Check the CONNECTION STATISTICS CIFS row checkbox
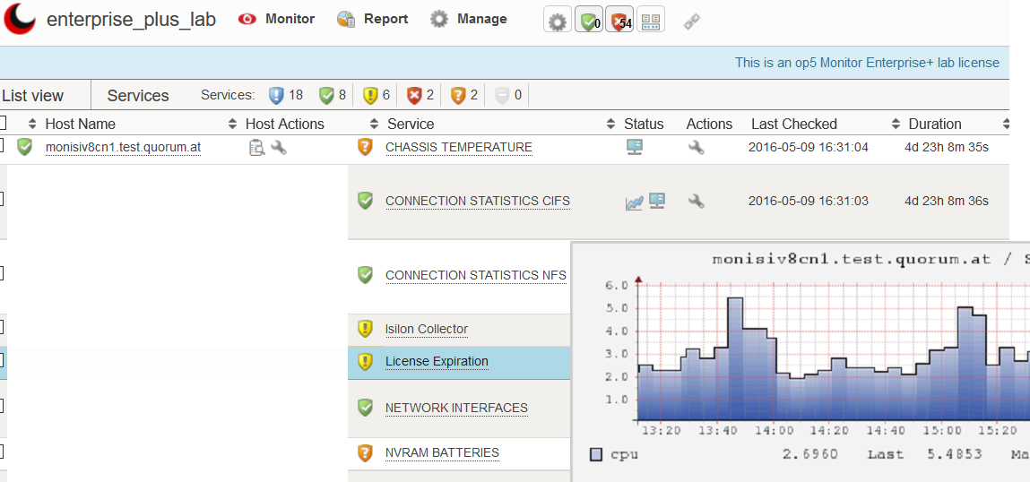 point(1,199)
